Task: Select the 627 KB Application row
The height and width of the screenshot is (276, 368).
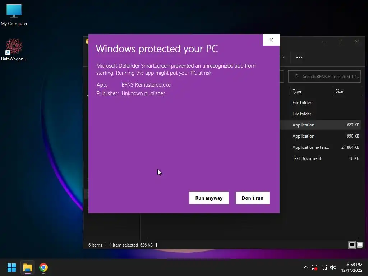Action: point(320,125)
